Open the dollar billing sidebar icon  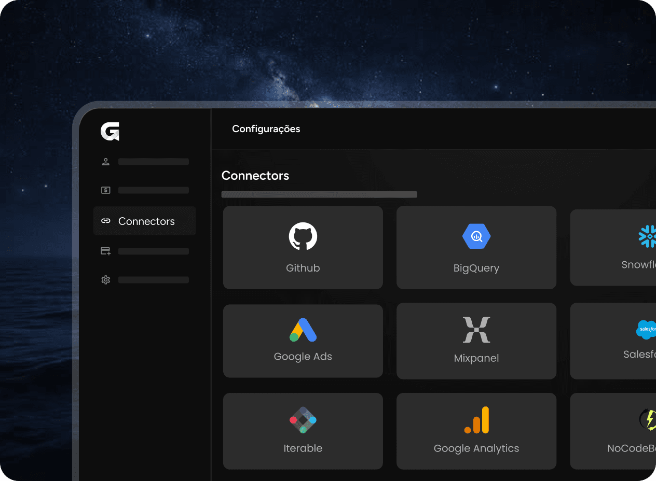click(x=106, y=190)
